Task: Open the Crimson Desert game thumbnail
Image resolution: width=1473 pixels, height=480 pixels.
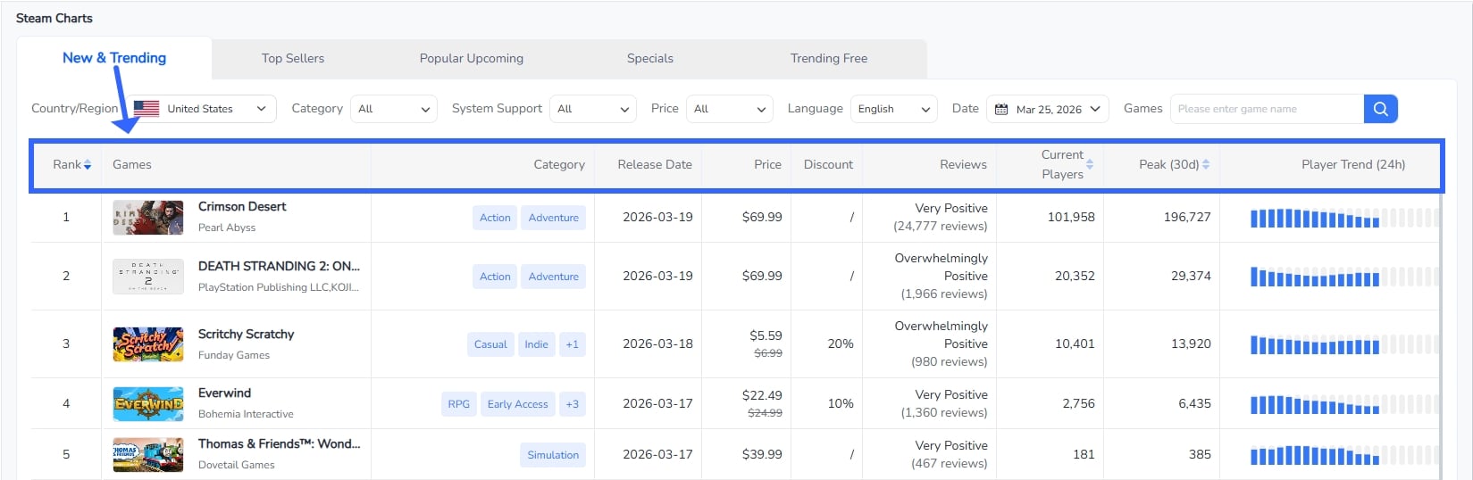Action: tap(148, 218)
